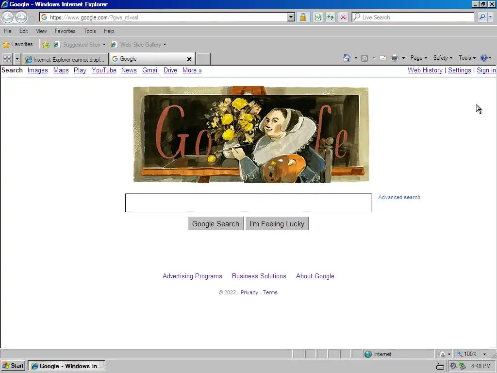
Task: Expand the Print dropdown arrow
Action: point(403,58)
